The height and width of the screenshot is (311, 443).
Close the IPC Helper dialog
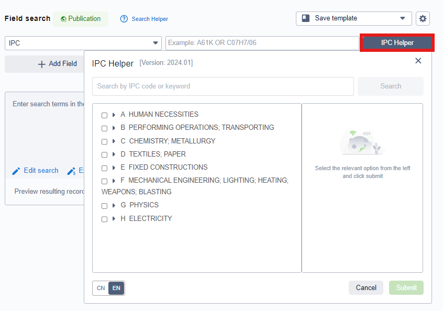[x=418, y=61]
